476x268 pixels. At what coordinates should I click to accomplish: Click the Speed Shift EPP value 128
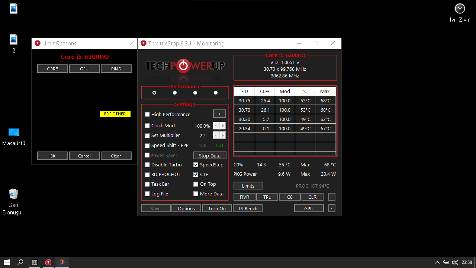203,146
